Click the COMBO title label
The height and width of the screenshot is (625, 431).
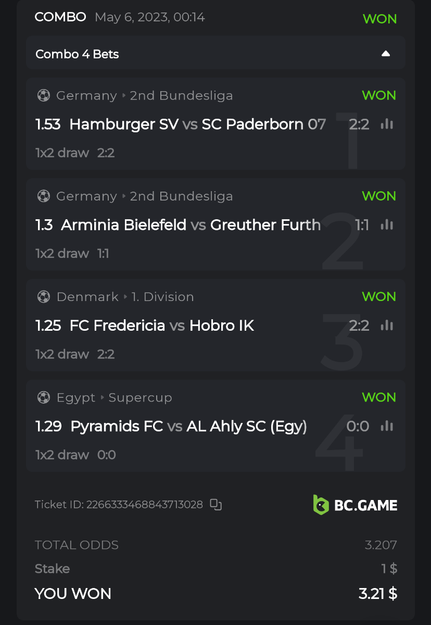(x=60, y=17)
